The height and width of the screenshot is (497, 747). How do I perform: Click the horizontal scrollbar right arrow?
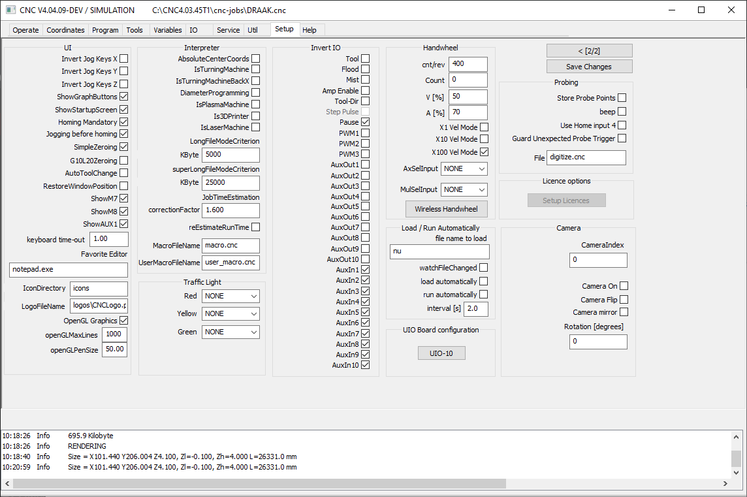tap(725, 484)
